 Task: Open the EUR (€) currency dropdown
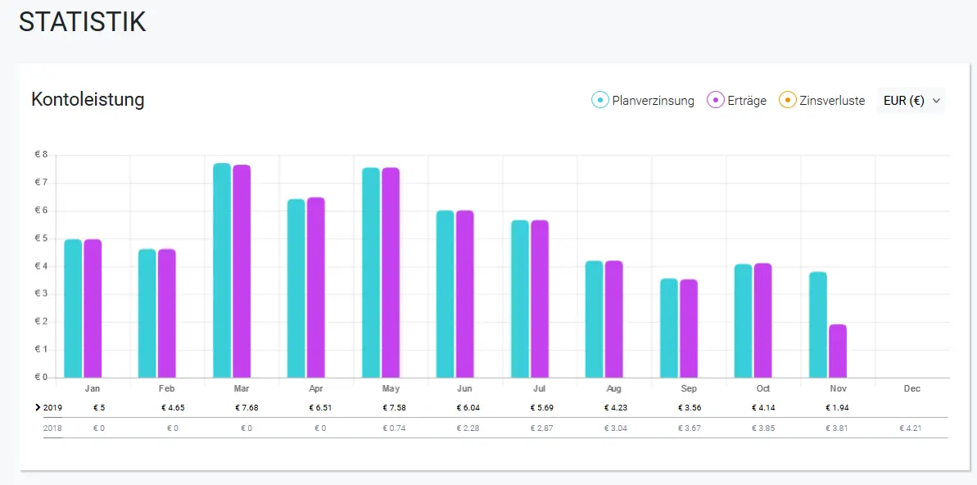pos(911,101)
